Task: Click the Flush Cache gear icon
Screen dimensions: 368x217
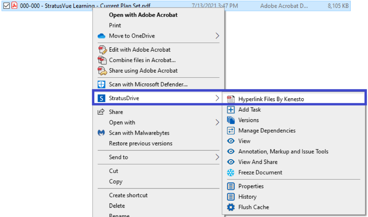Action: click(231, 207)
